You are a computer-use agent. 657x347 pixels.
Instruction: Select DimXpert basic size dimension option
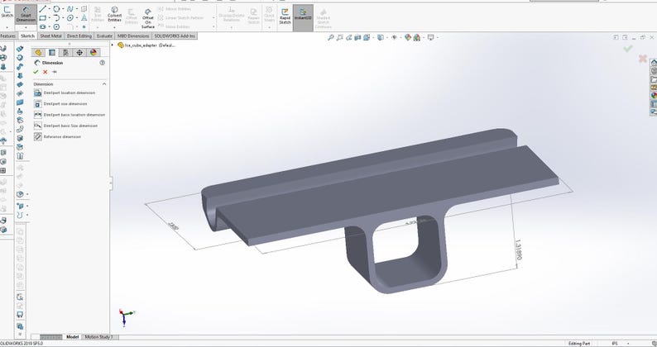[x=66, y=126]
